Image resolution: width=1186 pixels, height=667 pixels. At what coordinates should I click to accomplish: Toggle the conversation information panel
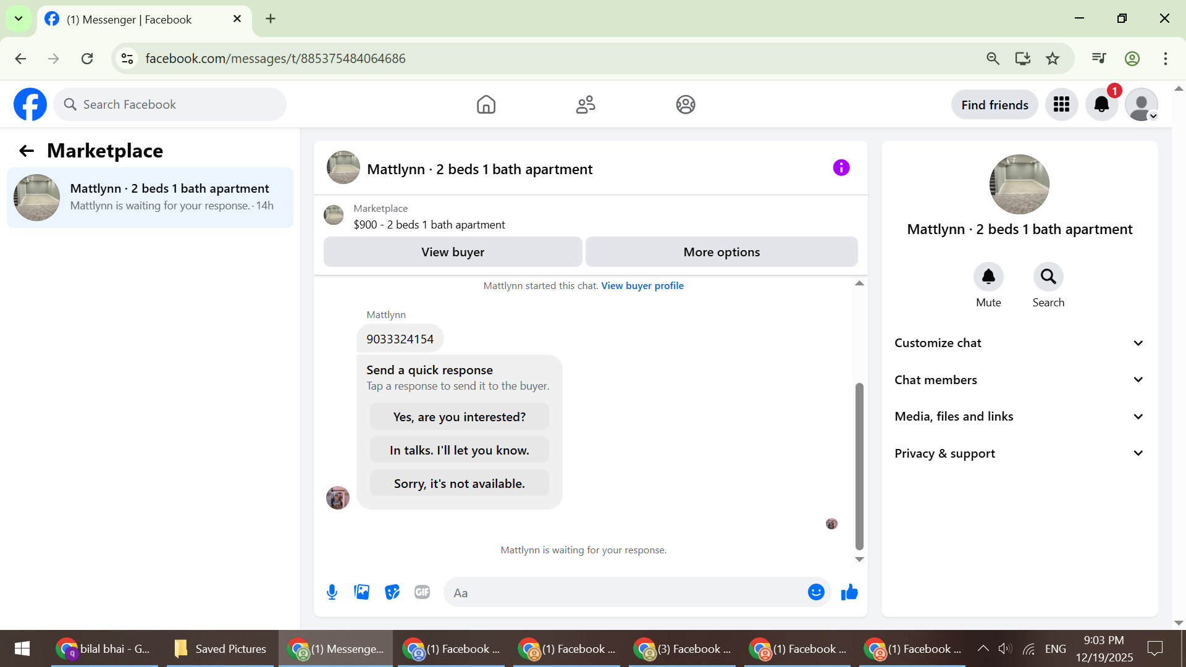(x=841, y=168)
